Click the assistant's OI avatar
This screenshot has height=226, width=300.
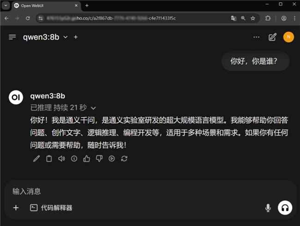tap(16, 97)
